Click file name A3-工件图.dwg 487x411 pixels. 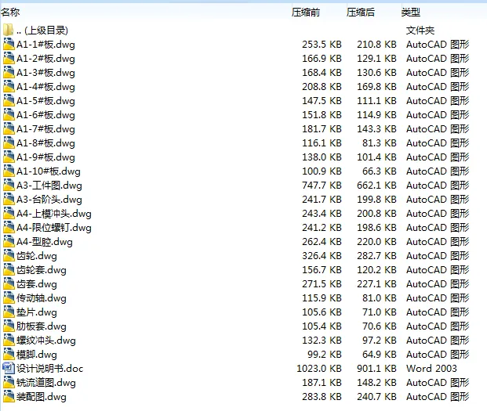[49, 186]
